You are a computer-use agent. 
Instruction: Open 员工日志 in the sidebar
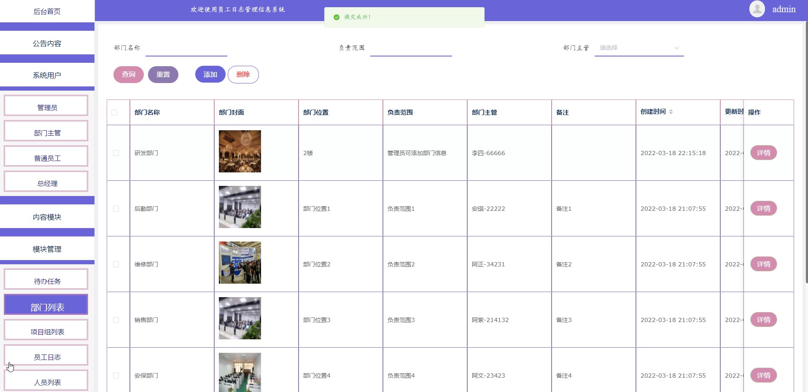click(46, 357)
